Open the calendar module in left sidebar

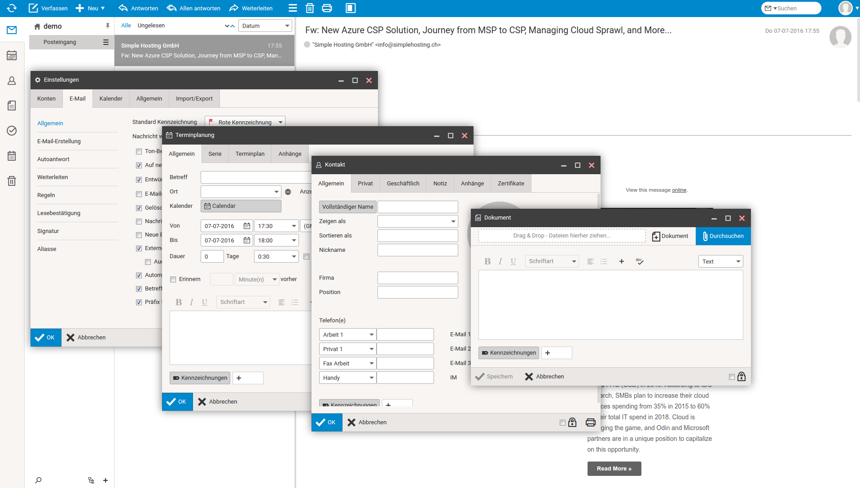coord(12,56)
